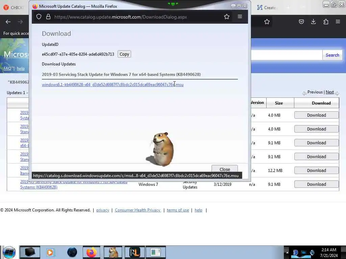Click the network tray icon
346x259 pixels.
tap(304, 253)
